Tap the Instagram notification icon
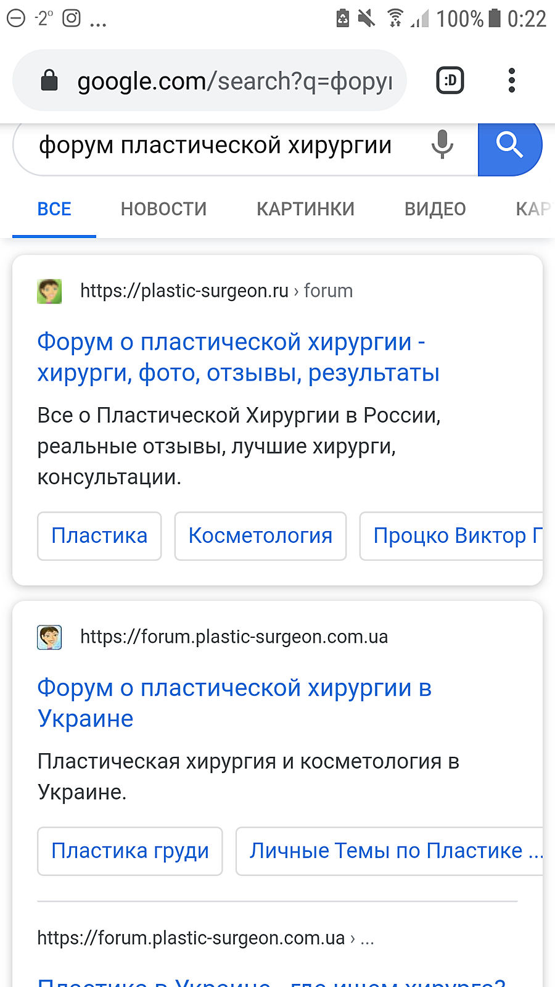Image resolution: width=555 pixels, height=987 pixels. click(x=72, y=19)
